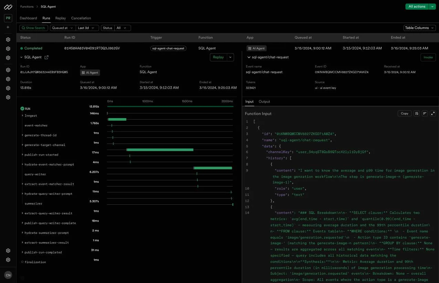
Task: Click the green Completed status dot
Action: click(x=21, y=48)
